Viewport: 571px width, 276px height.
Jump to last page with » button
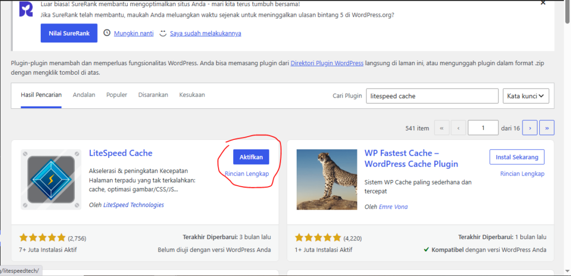(x=547, y=128)
